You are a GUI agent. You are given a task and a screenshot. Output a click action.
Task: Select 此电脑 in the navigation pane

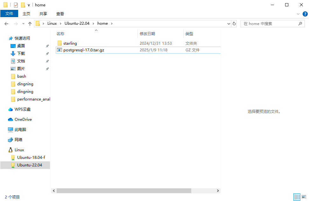point(20,130)
